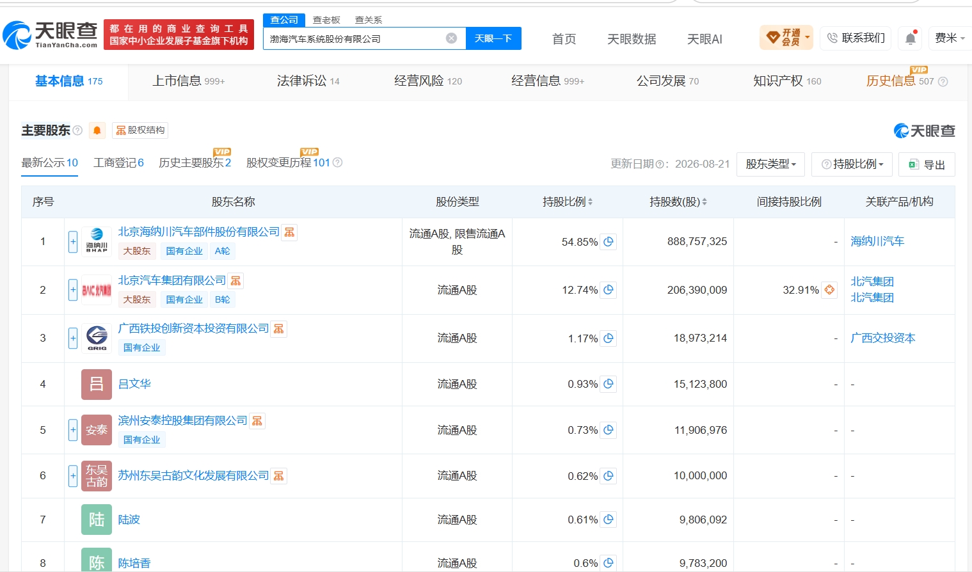Open the 费米 user account dropdown
Viewport: 972px width, 572px height.
(950, 38)
